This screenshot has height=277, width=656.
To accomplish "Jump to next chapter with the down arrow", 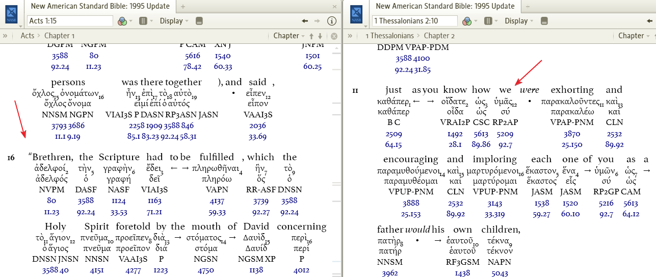I will [320, 36].
